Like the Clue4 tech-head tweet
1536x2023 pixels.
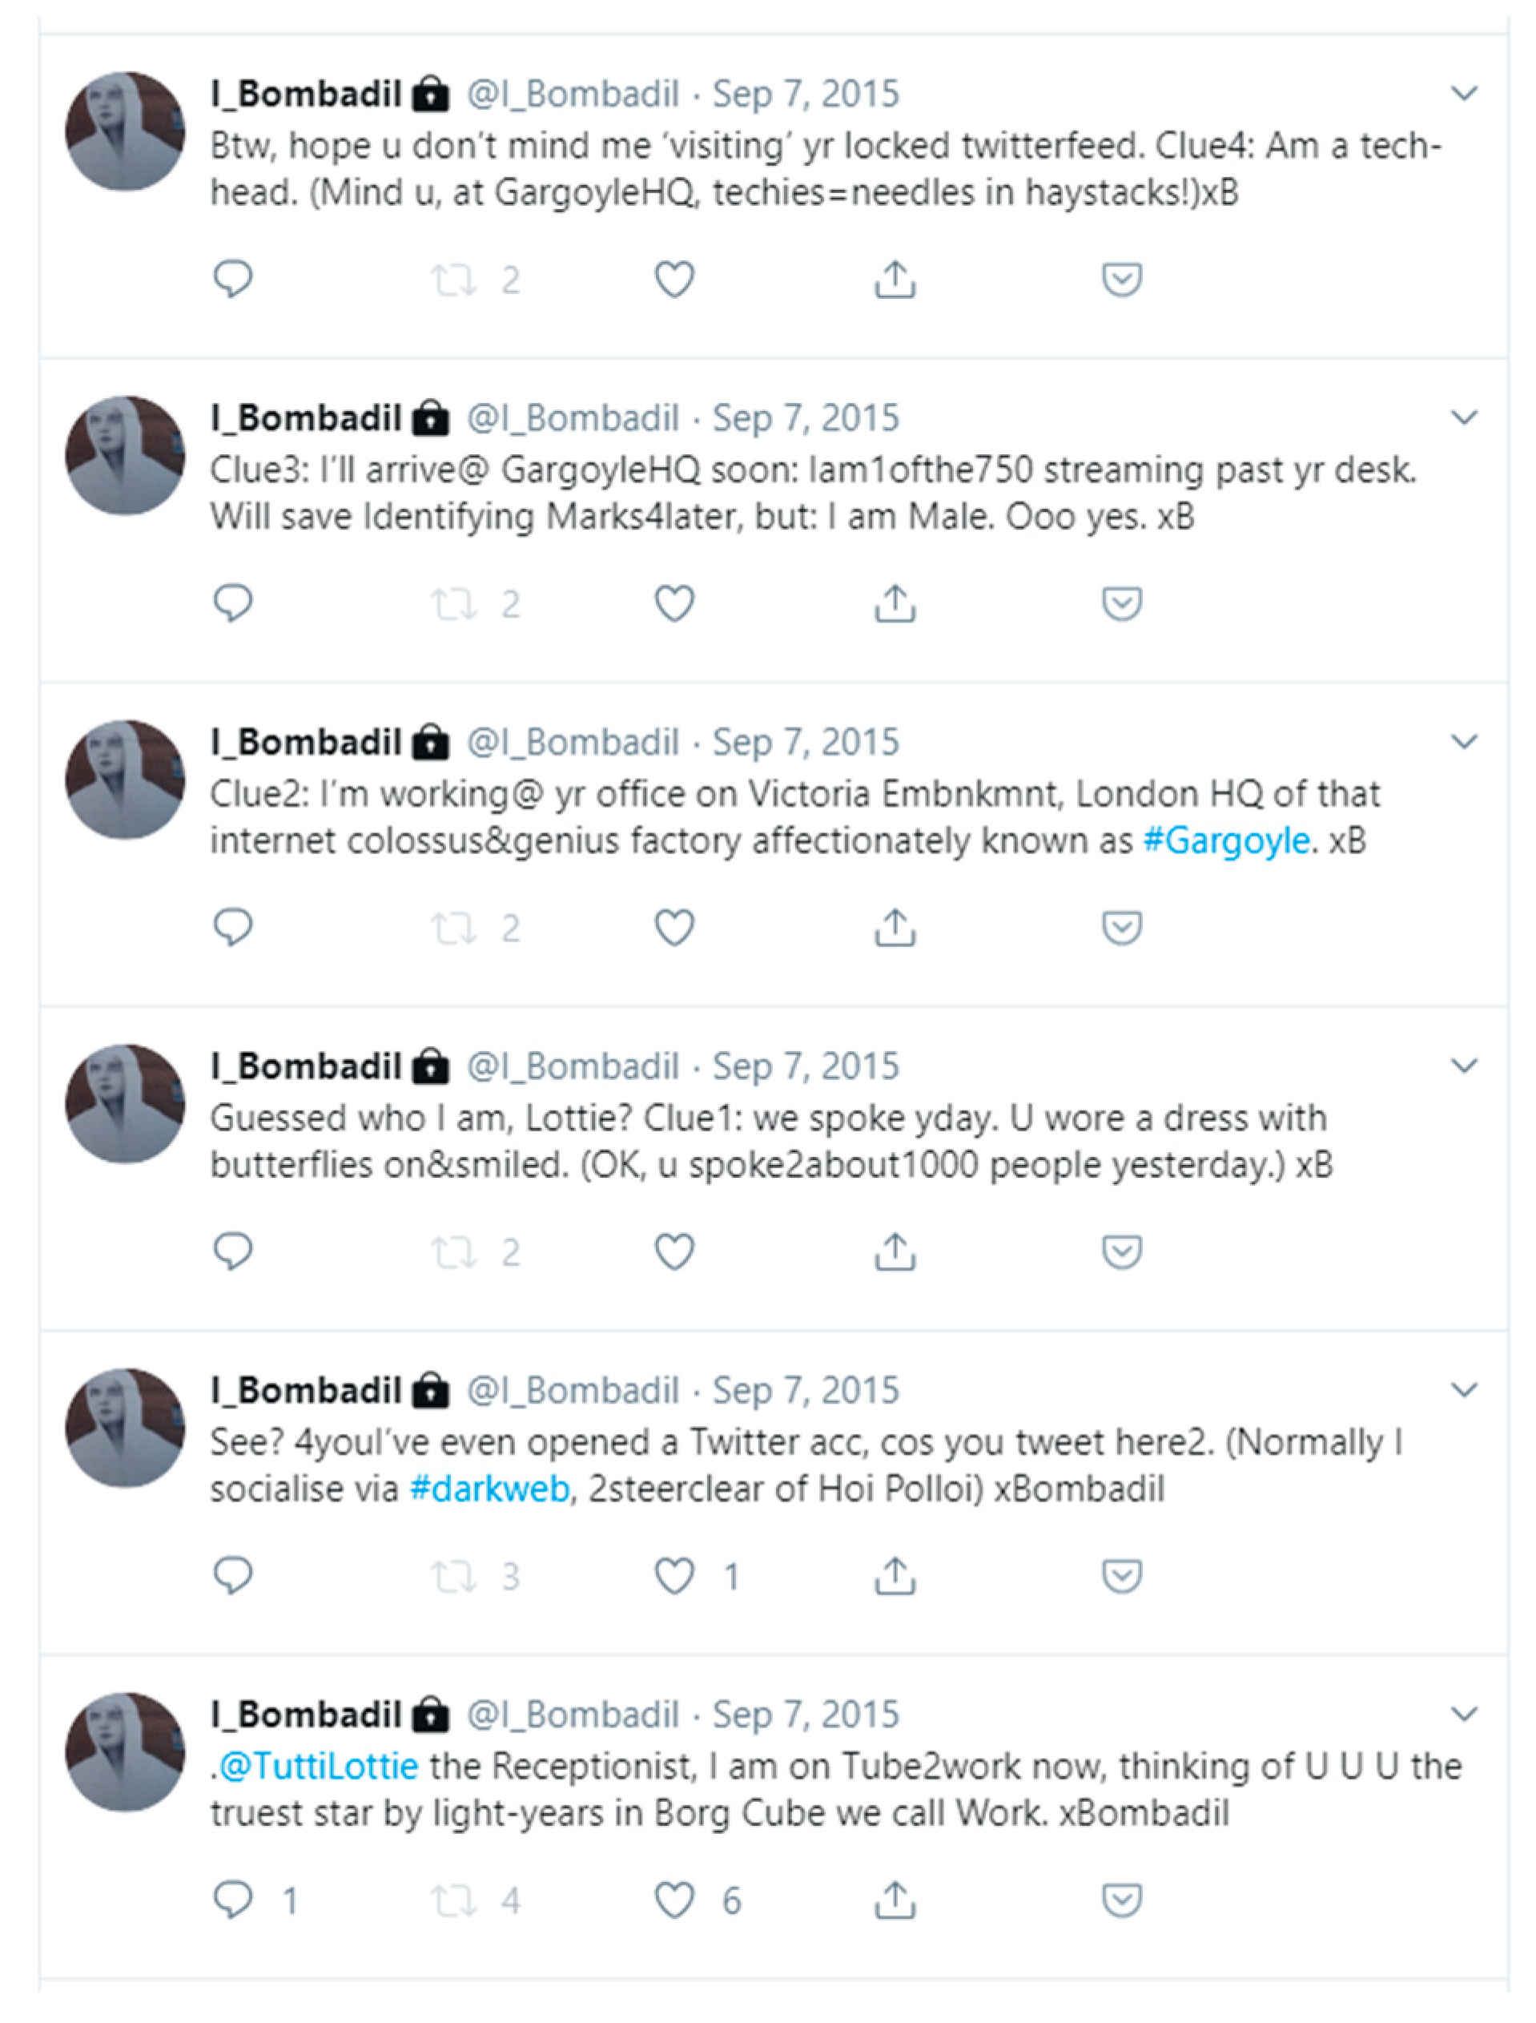675,279
